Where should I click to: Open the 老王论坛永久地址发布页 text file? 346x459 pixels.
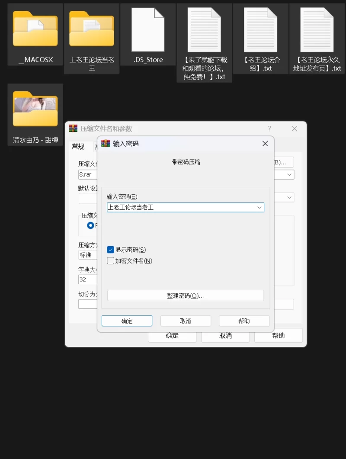(x=317, y=29)
